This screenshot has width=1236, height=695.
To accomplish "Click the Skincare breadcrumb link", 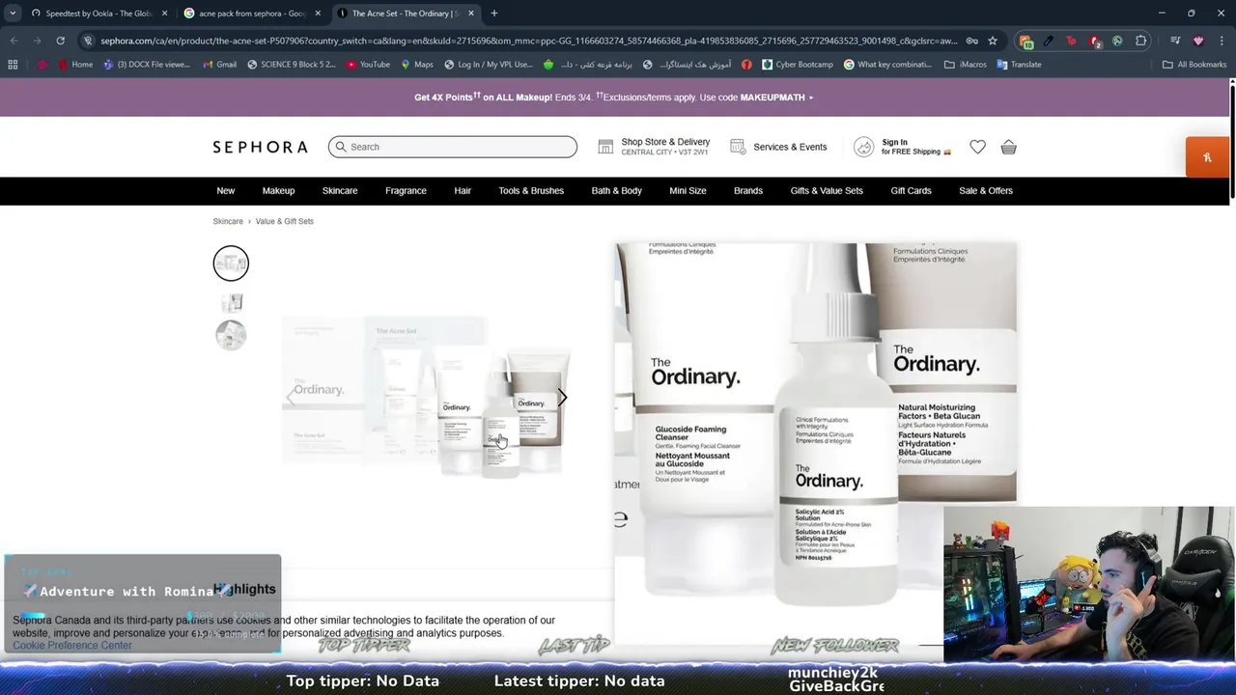I will click(228, 221).
